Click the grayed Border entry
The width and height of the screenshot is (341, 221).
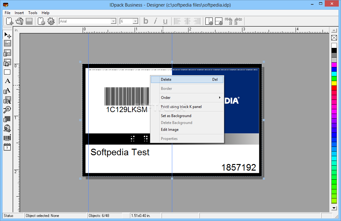click(187, 89)
